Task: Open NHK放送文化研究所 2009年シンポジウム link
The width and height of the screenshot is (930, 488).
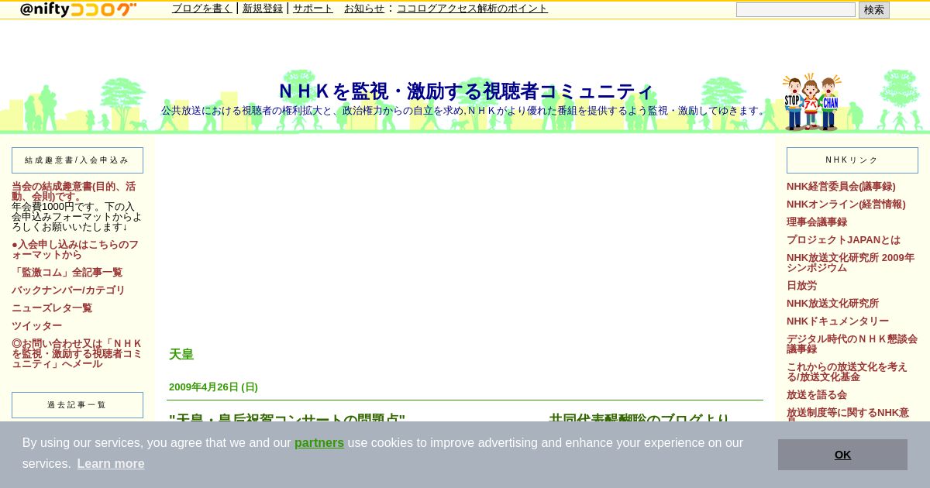Action: pyautogui.click(x=850, y=263)
